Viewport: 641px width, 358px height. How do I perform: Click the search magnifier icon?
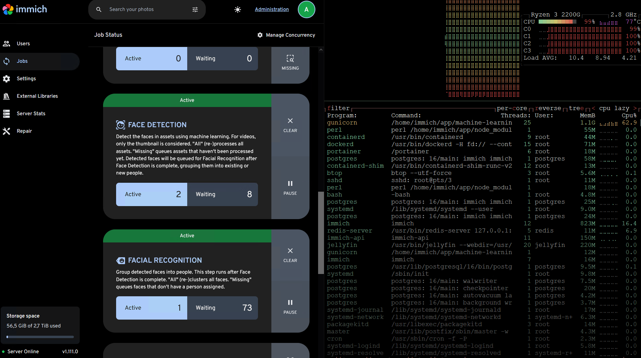(x=99, y=10)
